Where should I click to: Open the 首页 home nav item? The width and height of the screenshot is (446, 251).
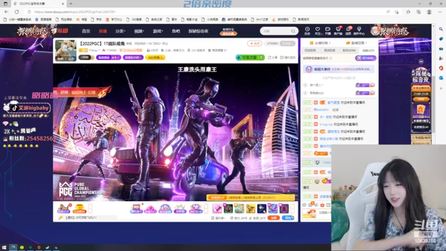[x=86, y=31]
